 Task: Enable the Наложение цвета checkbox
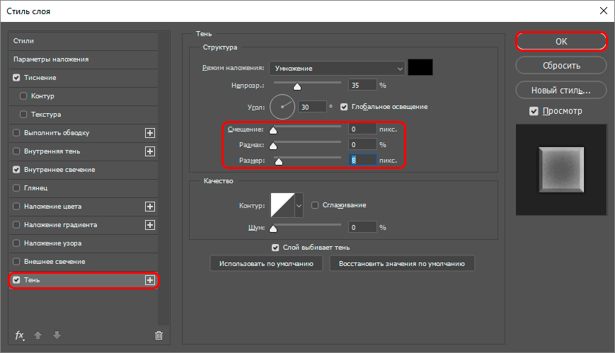click(x=16, y=207)
